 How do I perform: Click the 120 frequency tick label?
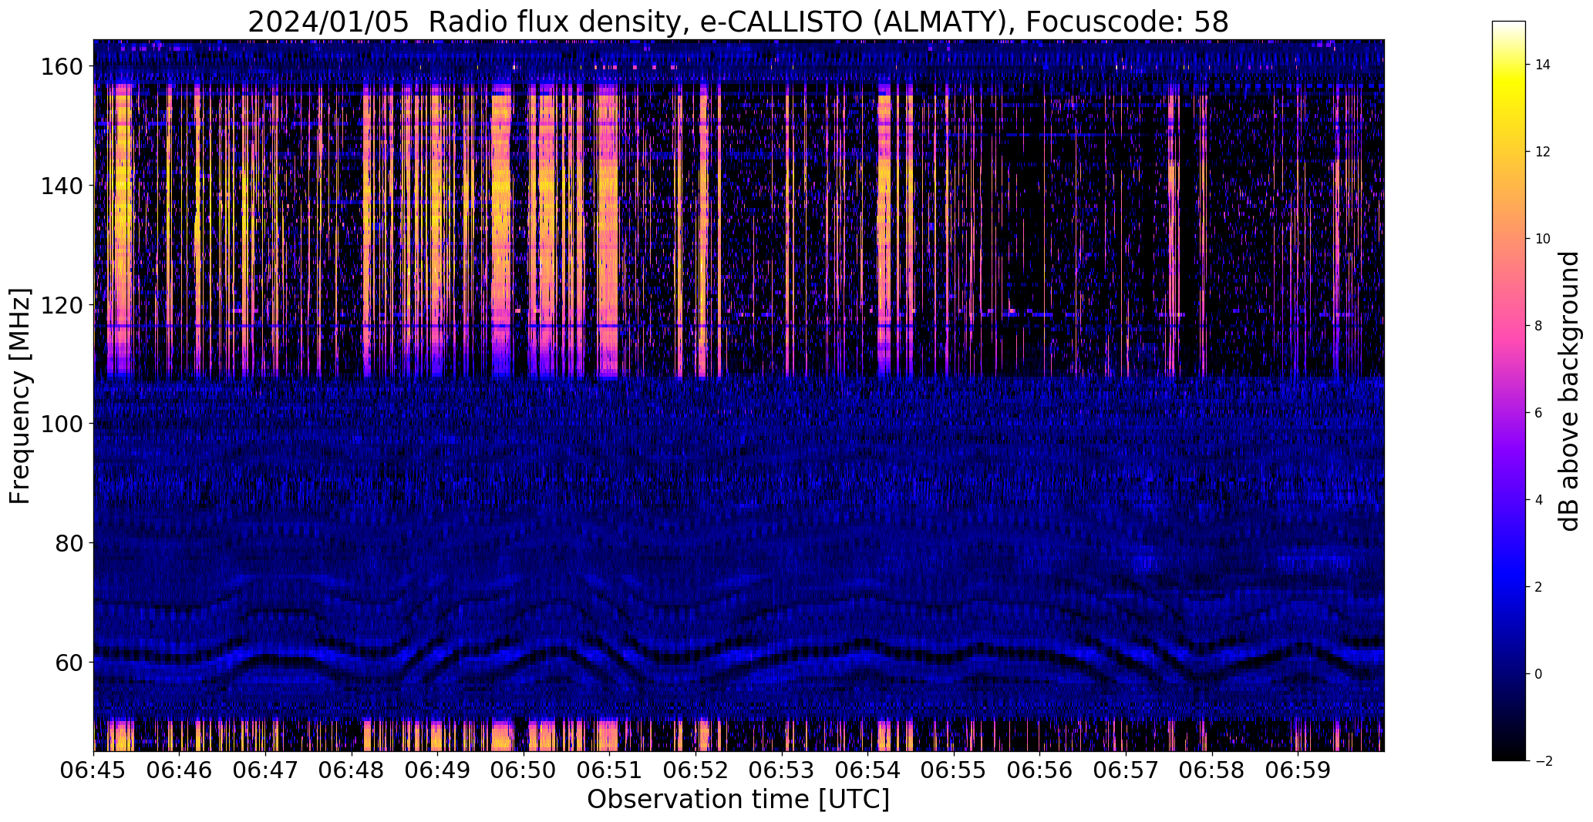(x=61, y=305)
